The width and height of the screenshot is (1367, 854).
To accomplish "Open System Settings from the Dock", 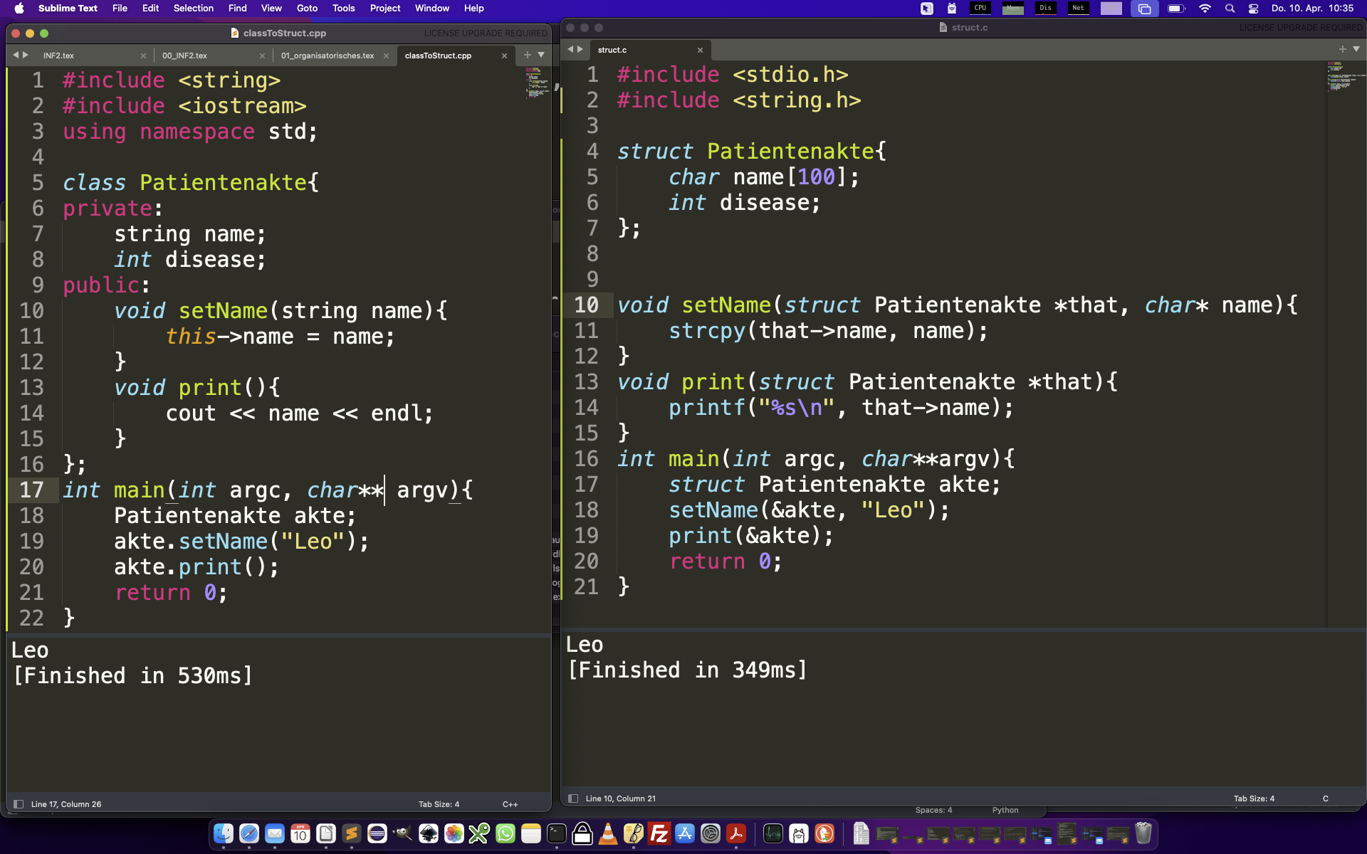I will [x=711, y=833].
